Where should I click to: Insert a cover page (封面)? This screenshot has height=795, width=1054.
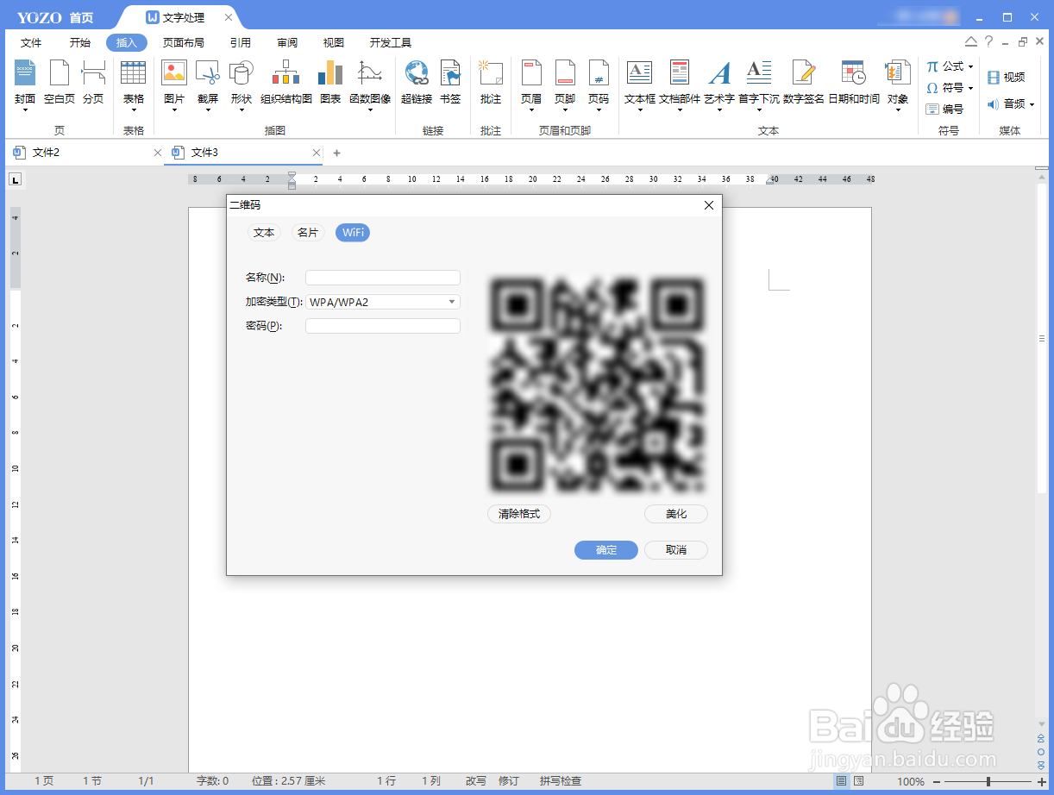point(25,85)
